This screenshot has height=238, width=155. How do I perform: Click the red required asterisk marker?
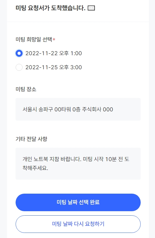54,40
